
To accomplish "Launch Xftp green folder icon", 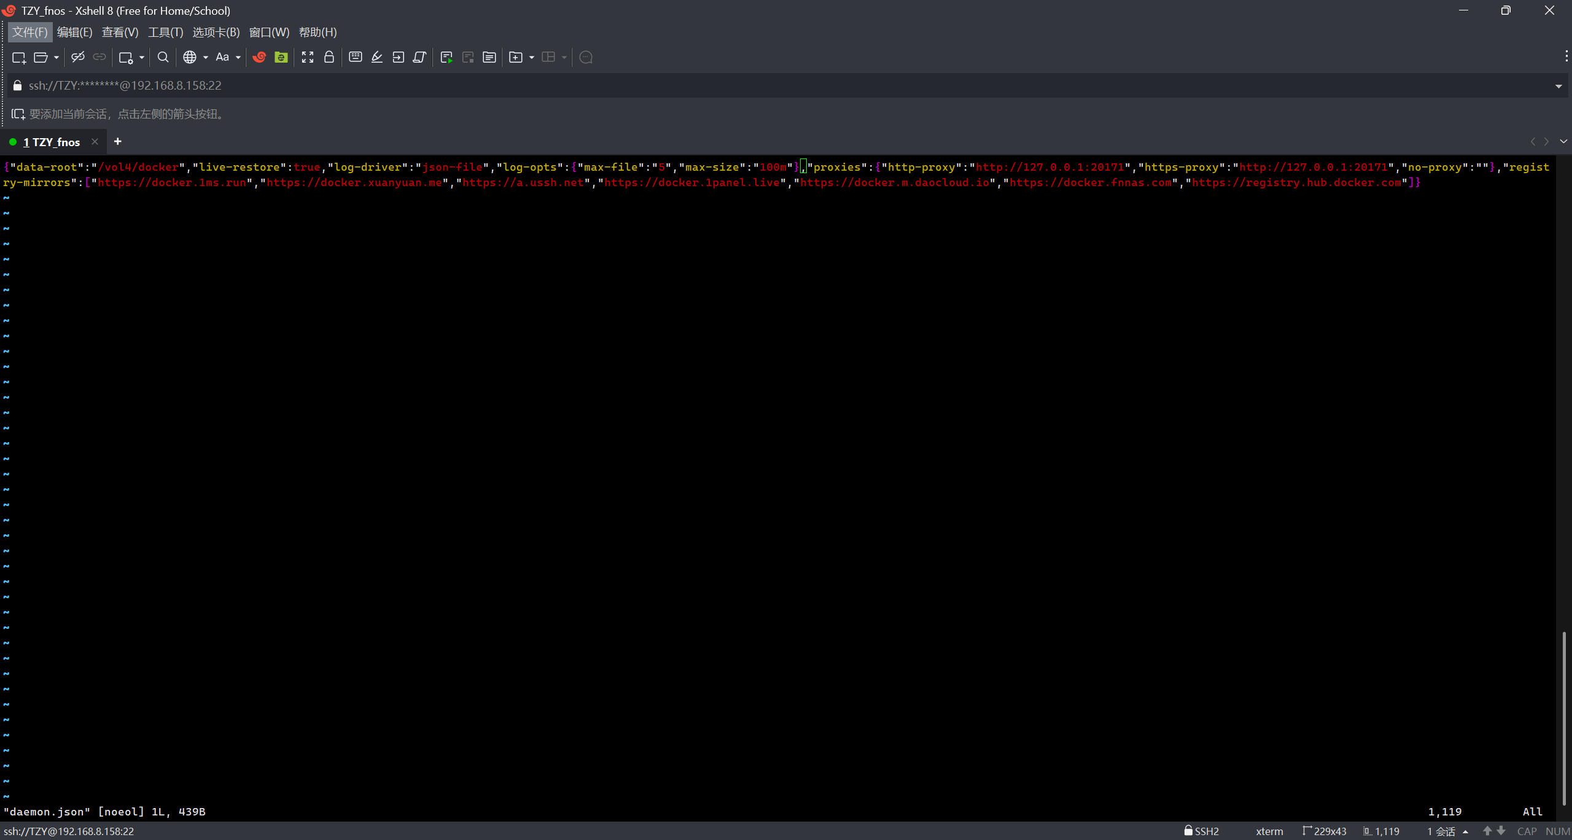I will coord(281,57).
